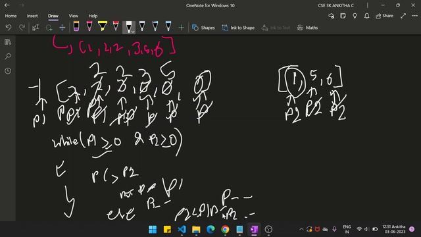Click the lightbulb Tell Me icon
This screenshot has width=421, height=237.
(x=355, y=16)
